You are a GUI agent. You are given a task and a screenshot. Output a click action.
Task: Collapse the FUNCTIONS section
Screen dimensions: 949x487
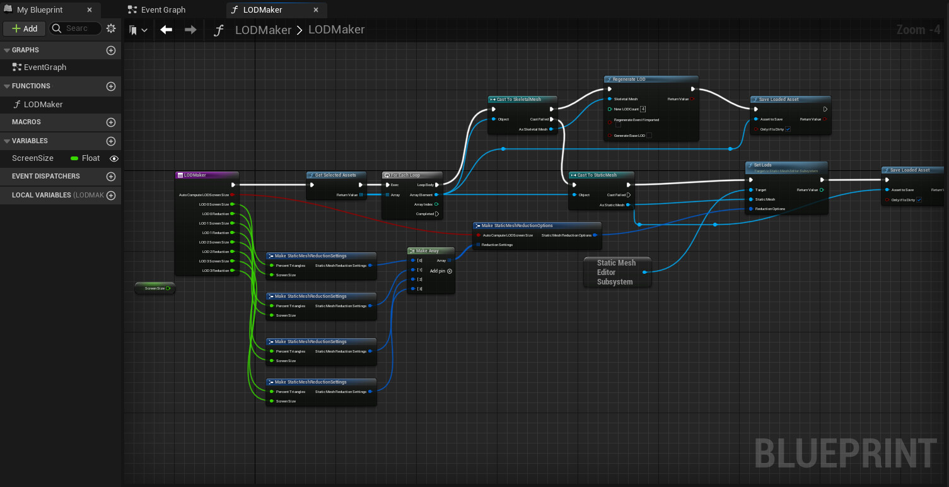[x=7, y=86]
